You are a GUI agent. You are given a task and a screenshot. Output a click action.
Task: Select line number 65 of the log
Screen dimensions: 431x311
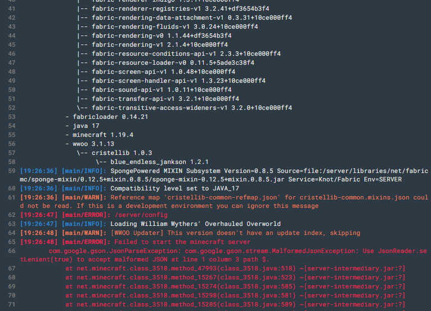[x=12, y=242]
